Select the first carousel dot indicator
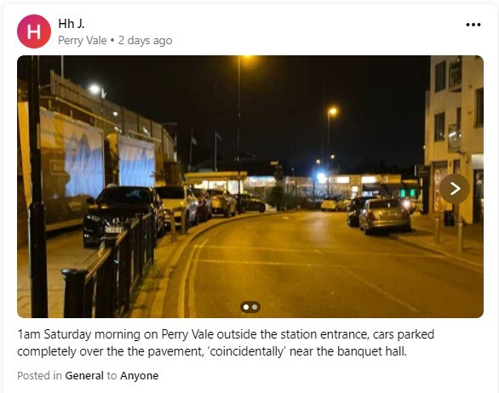The height and width of the screenshot is (393, 499). 246,307
